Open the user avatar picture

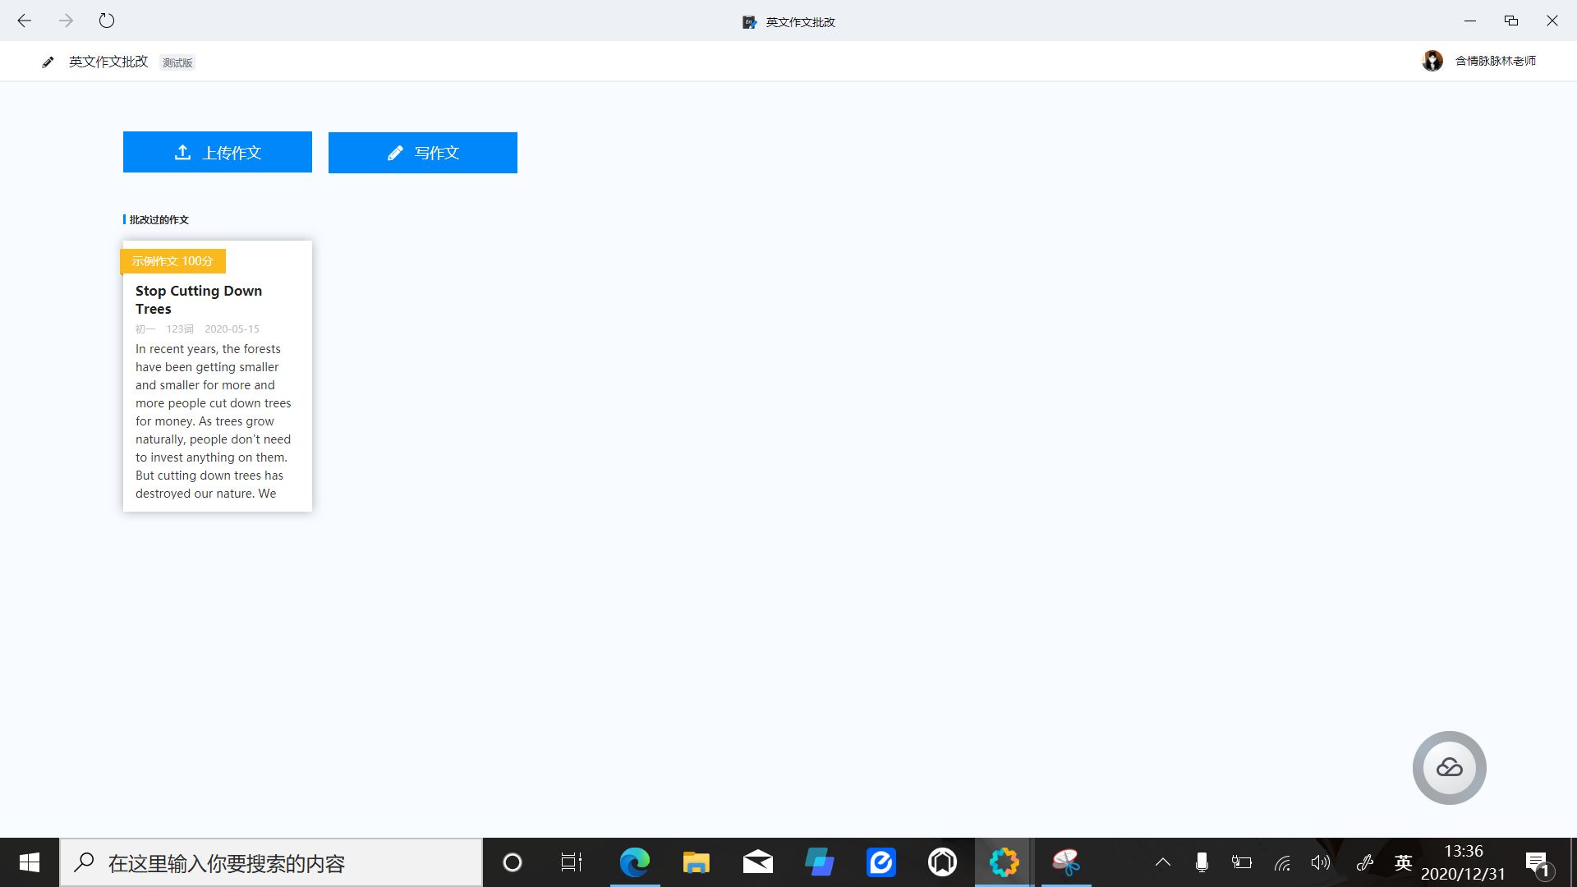(1432, 61)
